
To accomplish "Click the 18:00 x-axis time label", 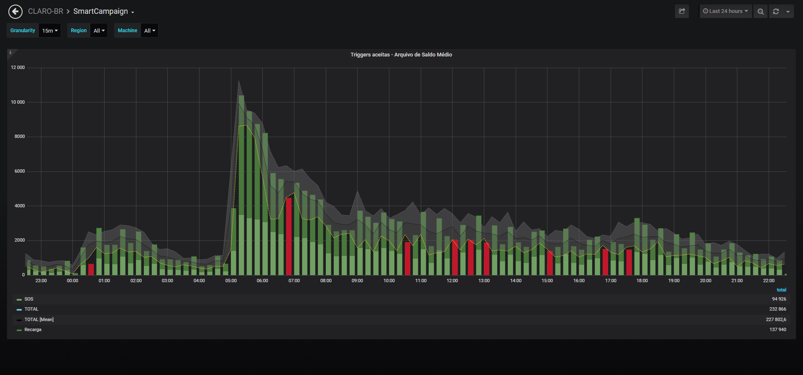I will tap(642, 281).
